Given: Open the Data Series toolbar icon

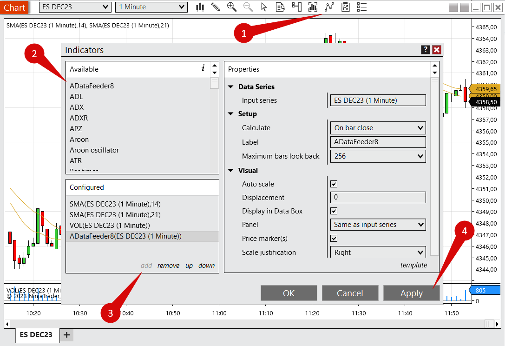Looking at the screenshot, I should (x=313, y=7).
